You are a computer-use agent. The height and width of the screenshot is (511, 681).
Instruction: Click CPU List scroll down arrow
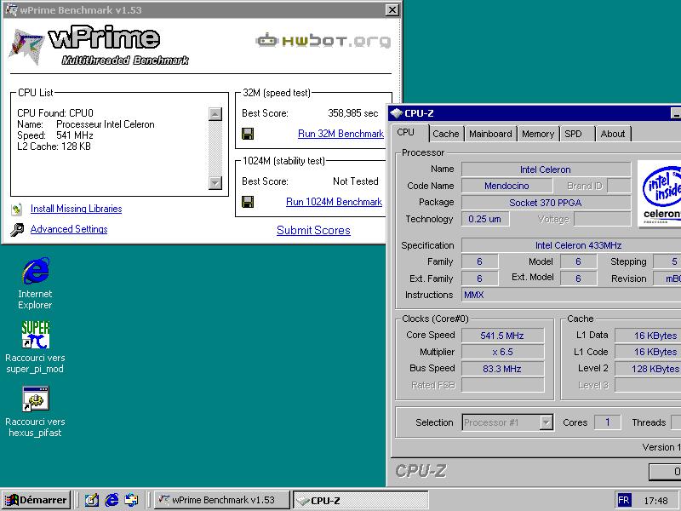(215, 183)
